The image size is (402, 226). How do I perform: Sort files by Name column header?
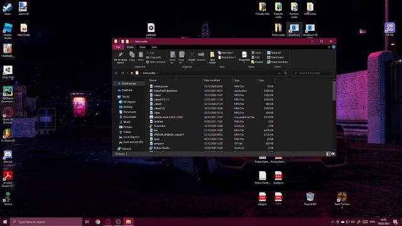[175, 80]
